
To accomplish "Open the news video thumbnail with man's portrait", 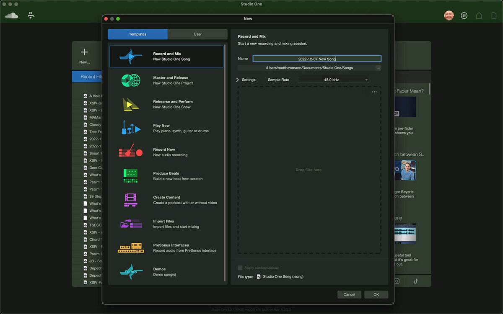I will [x=405, y=170].
